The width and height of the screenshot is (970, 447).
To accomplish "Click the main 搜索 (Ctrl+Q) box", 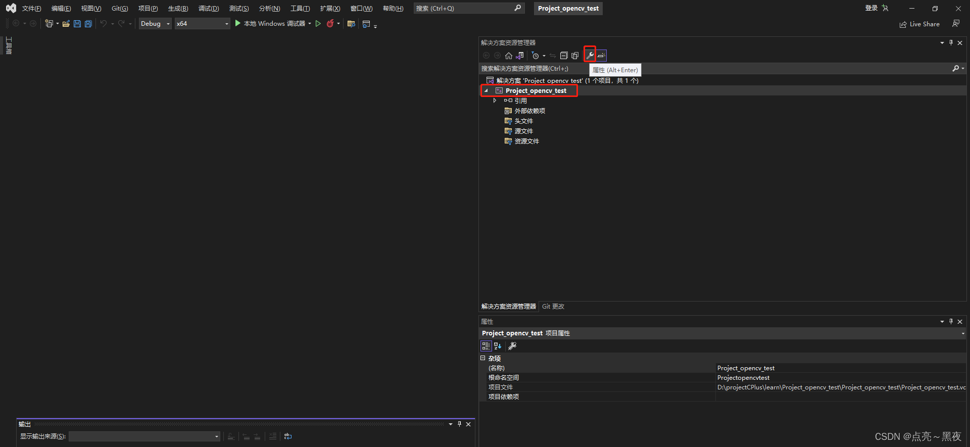I will point(469,8).
